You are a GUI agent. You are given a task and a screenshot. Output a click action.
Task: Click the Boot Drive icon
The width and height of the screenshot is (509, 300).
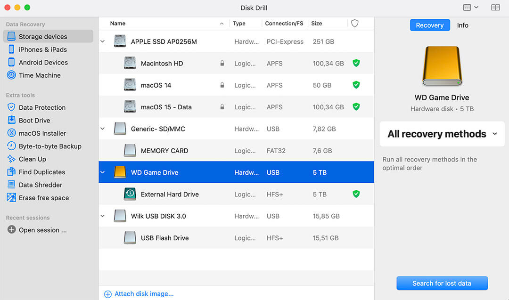coord(11,120)
